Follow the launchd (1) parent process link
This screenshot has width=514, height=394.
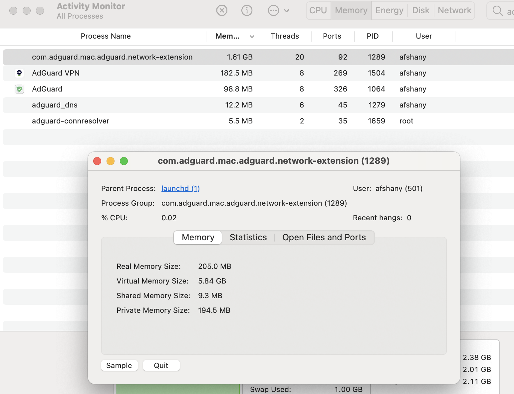point(180,188)
